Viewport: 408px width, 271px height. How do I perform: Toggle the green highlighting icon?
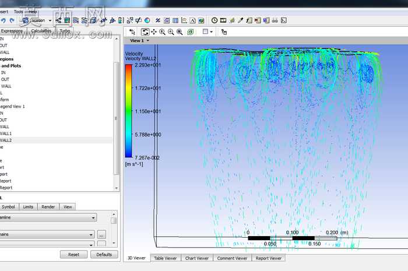(191, 32)
